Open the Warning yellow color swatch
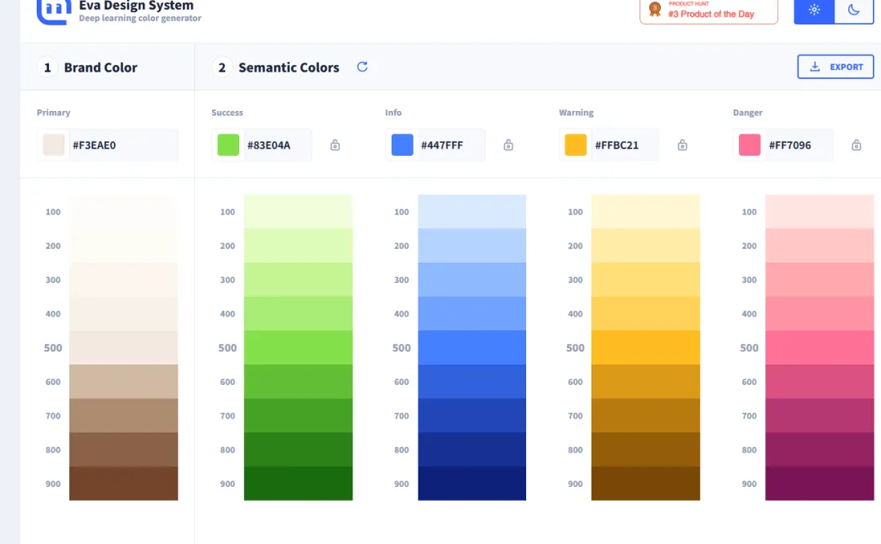The width and height of the screenshot is (881, 544). 576,145
